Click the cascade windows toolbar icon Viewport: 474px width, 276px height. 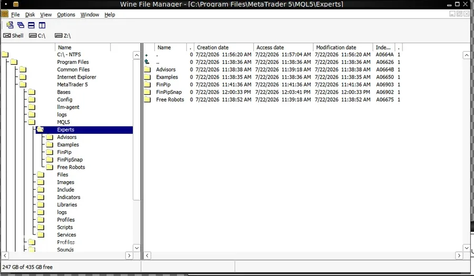point(21,25)
